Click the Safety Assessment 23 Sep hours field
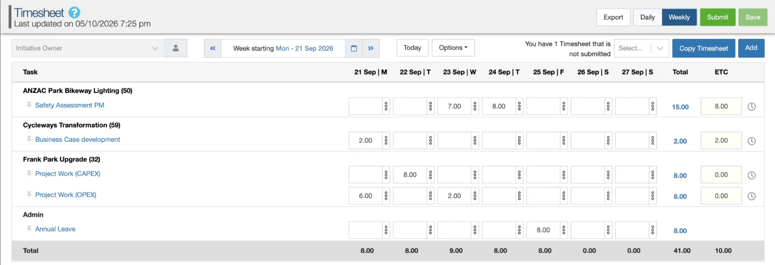 pos(454,106)
